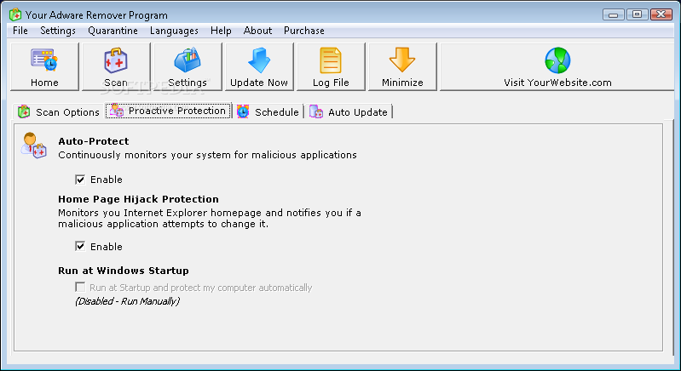Close the Adware Remover window
Screen dimensions: 681x371
[661, 14]
